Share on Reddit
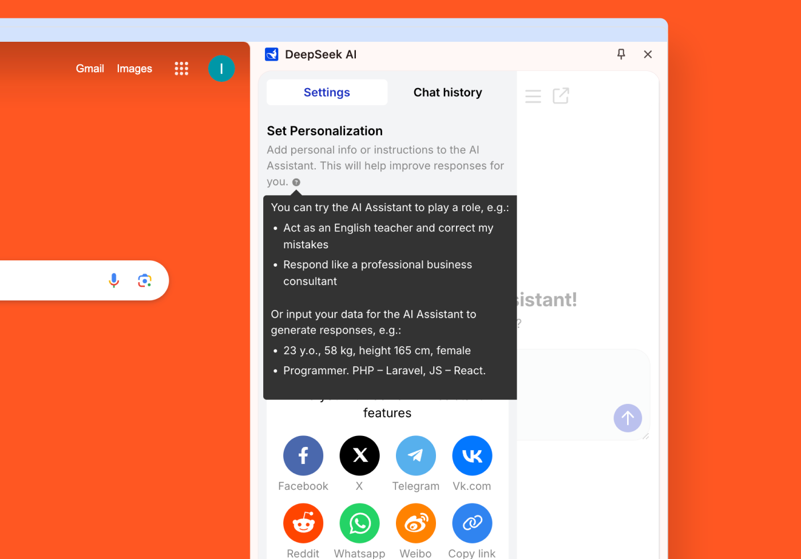Viewport: 801px width, 559px height. 303,523
